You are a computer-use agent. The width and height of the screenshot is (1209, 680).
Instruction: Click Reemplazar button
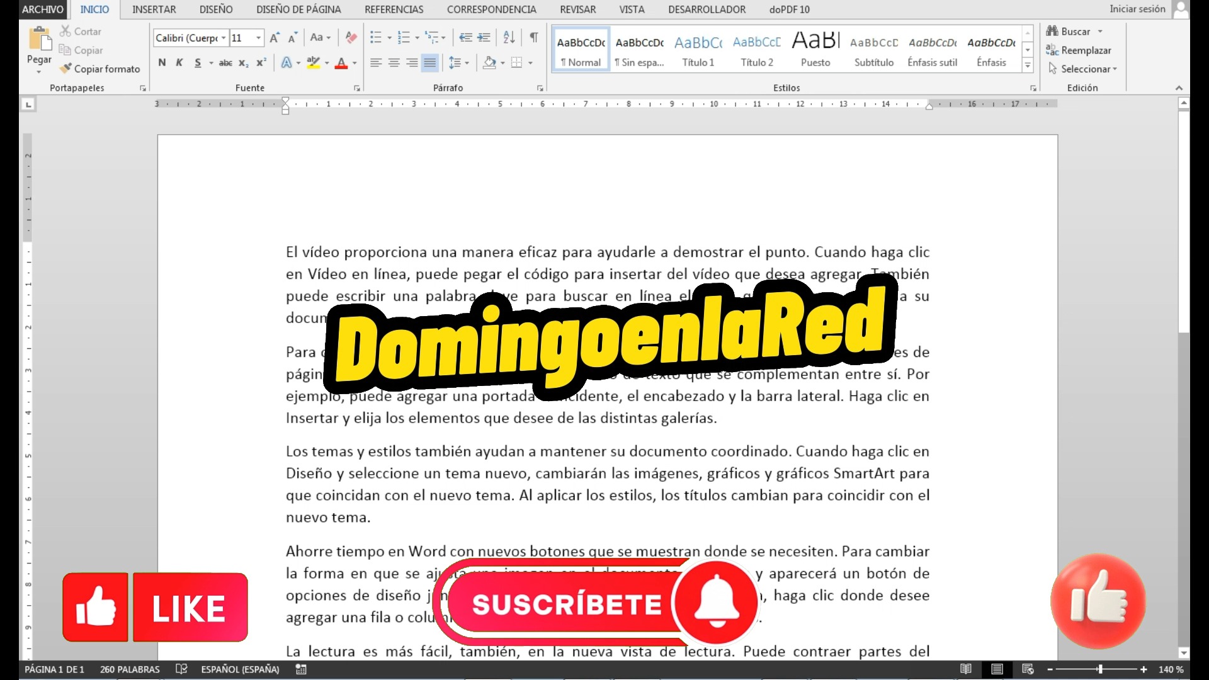click(x=1079, y=50)
